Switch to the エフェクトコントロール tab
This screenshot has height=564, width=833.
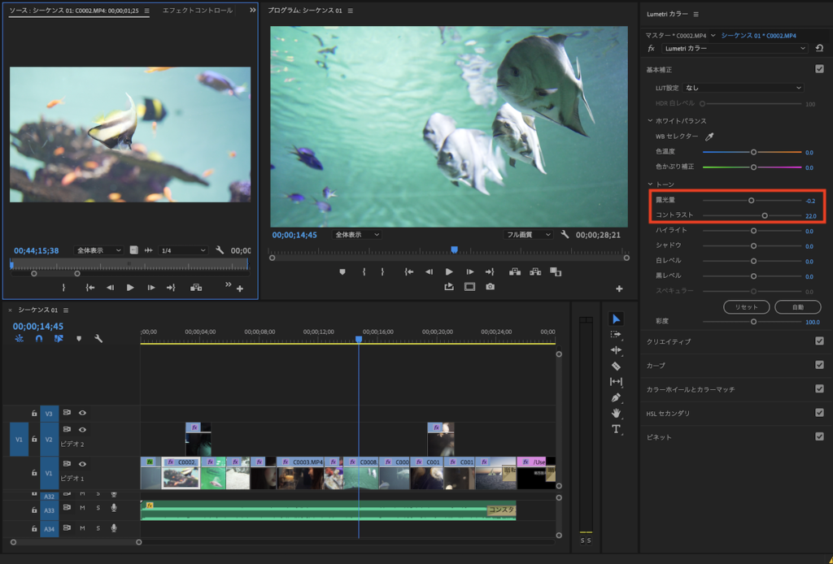[x=197, y=11]
